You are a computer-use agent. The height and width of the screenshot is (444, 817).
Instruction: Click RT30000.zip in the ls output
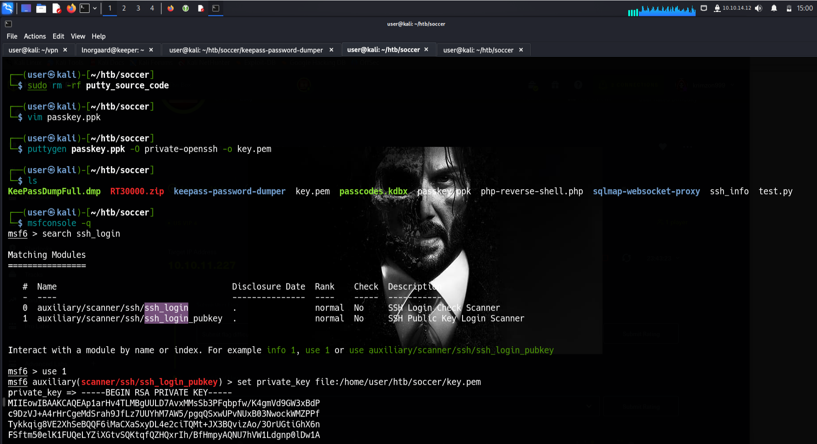coord(137,191)
